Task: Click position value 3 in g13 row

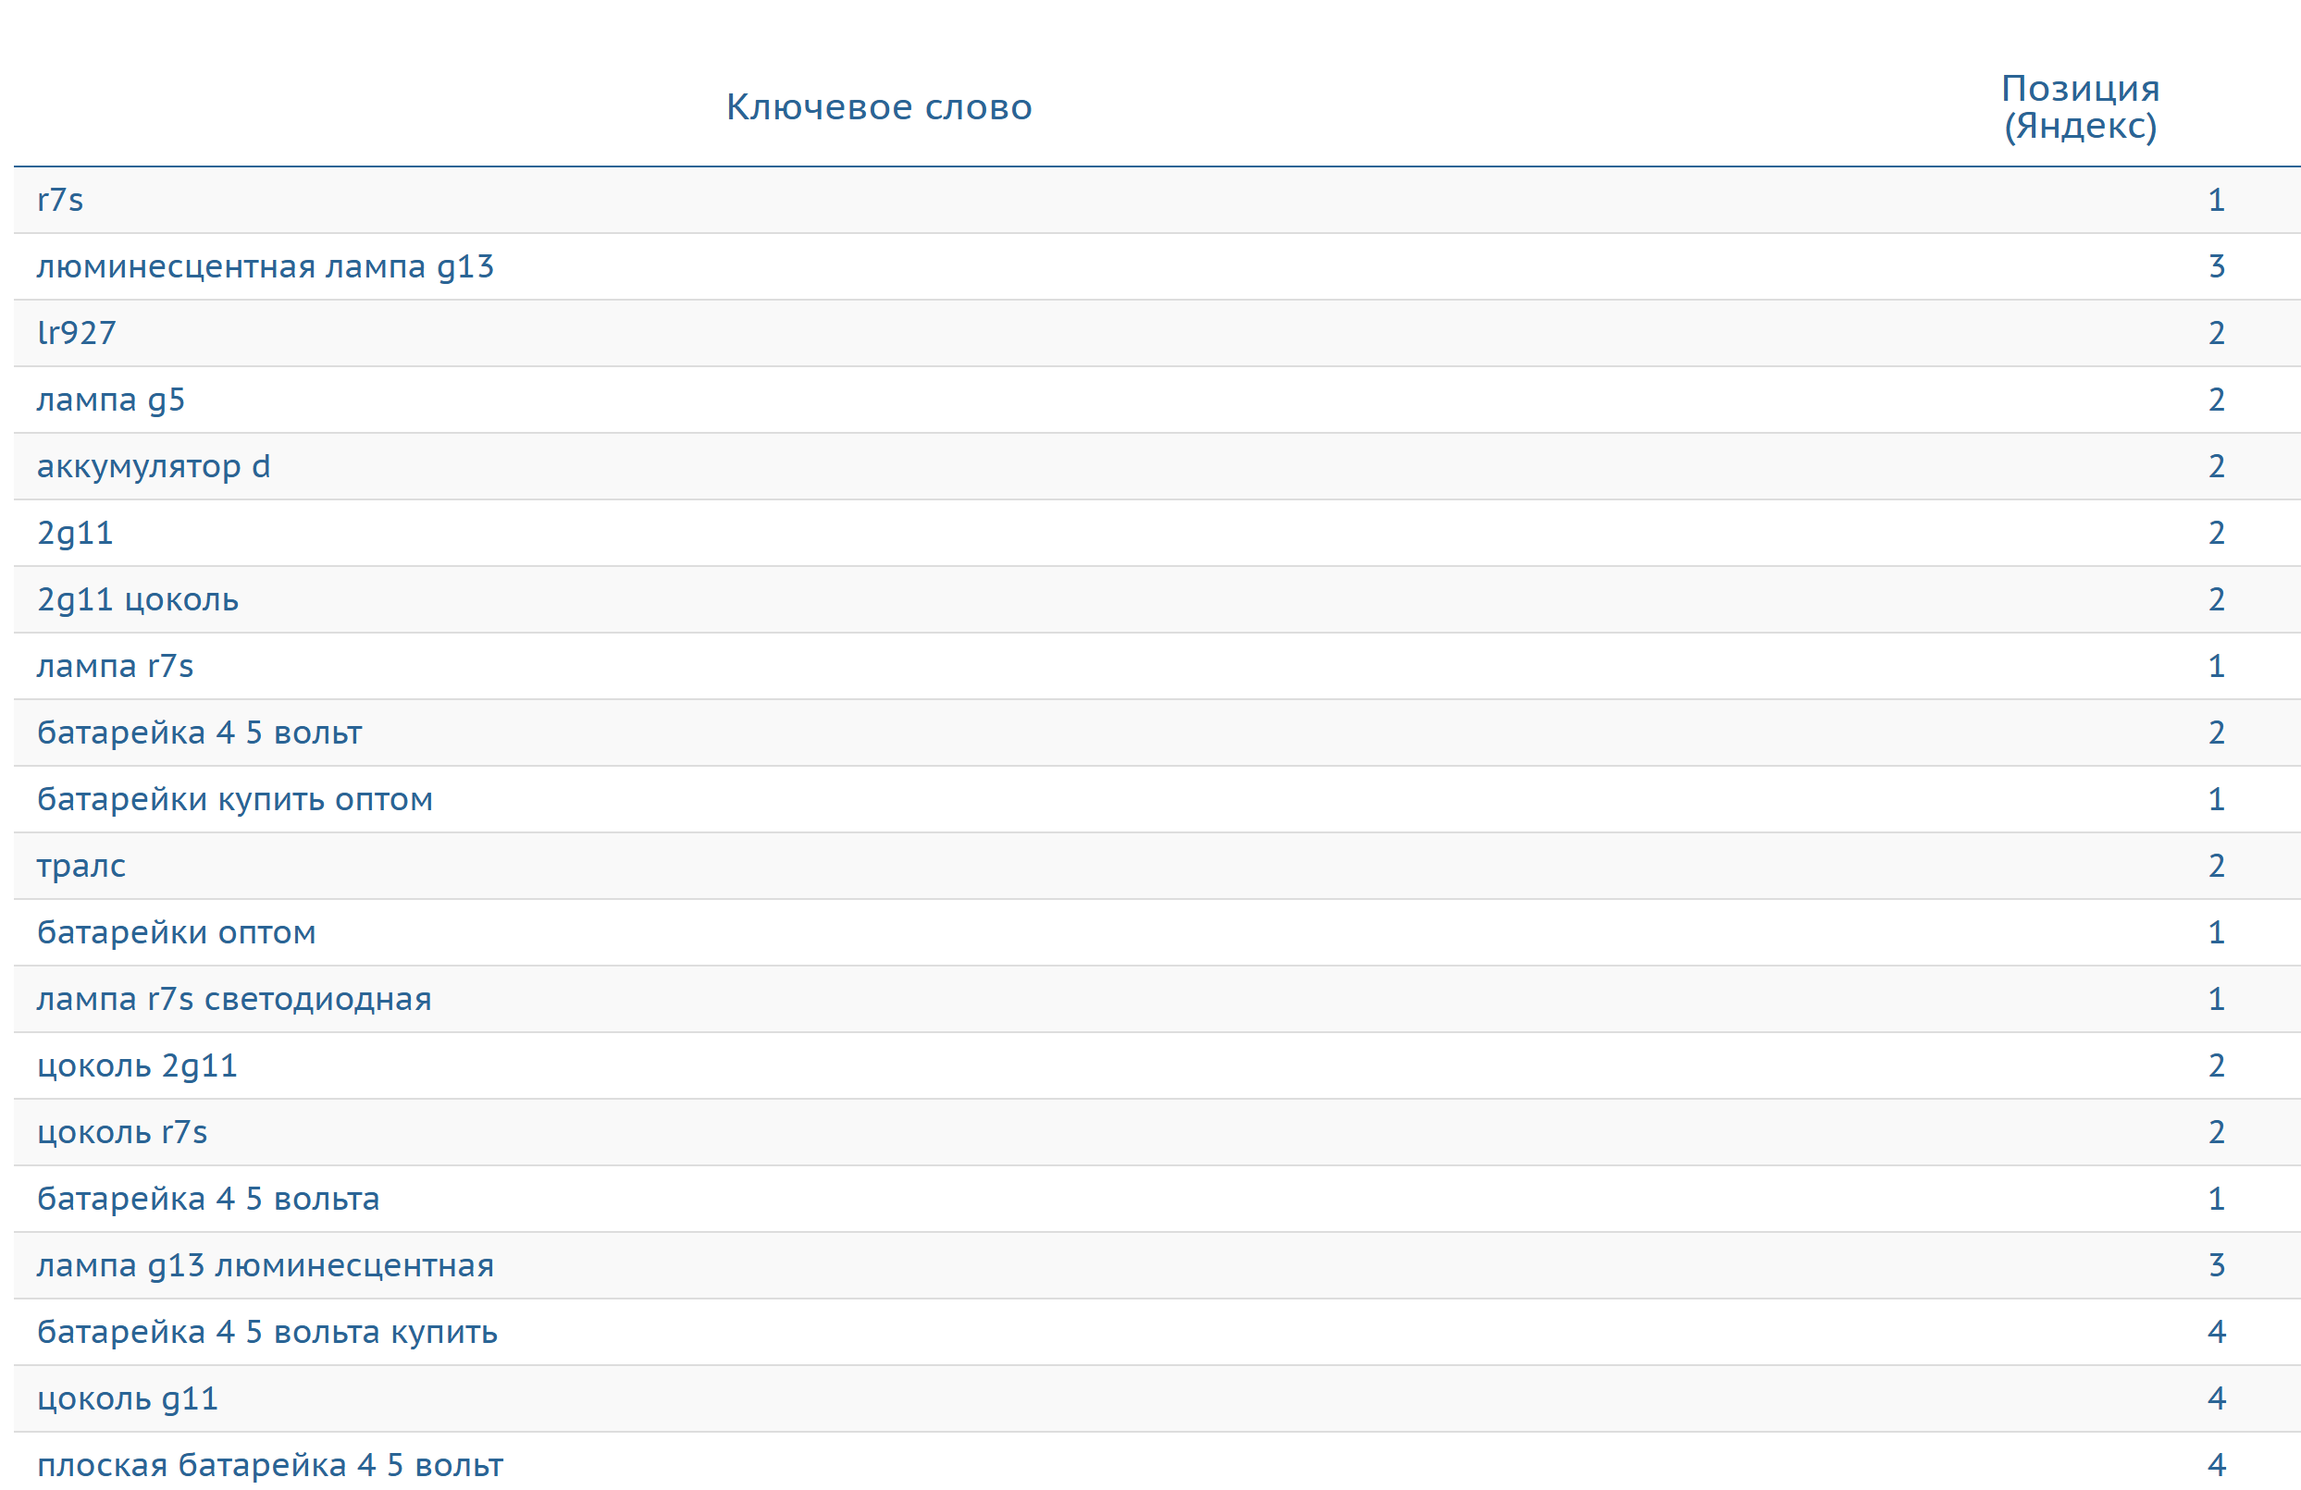Action: click(x=2217, y=265)
